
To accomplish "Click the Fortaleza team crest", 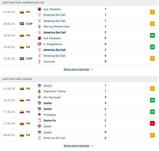I will [x=39, y=115].
